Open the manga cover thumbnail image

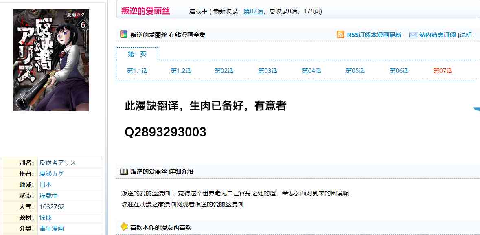tap(51, 60)
